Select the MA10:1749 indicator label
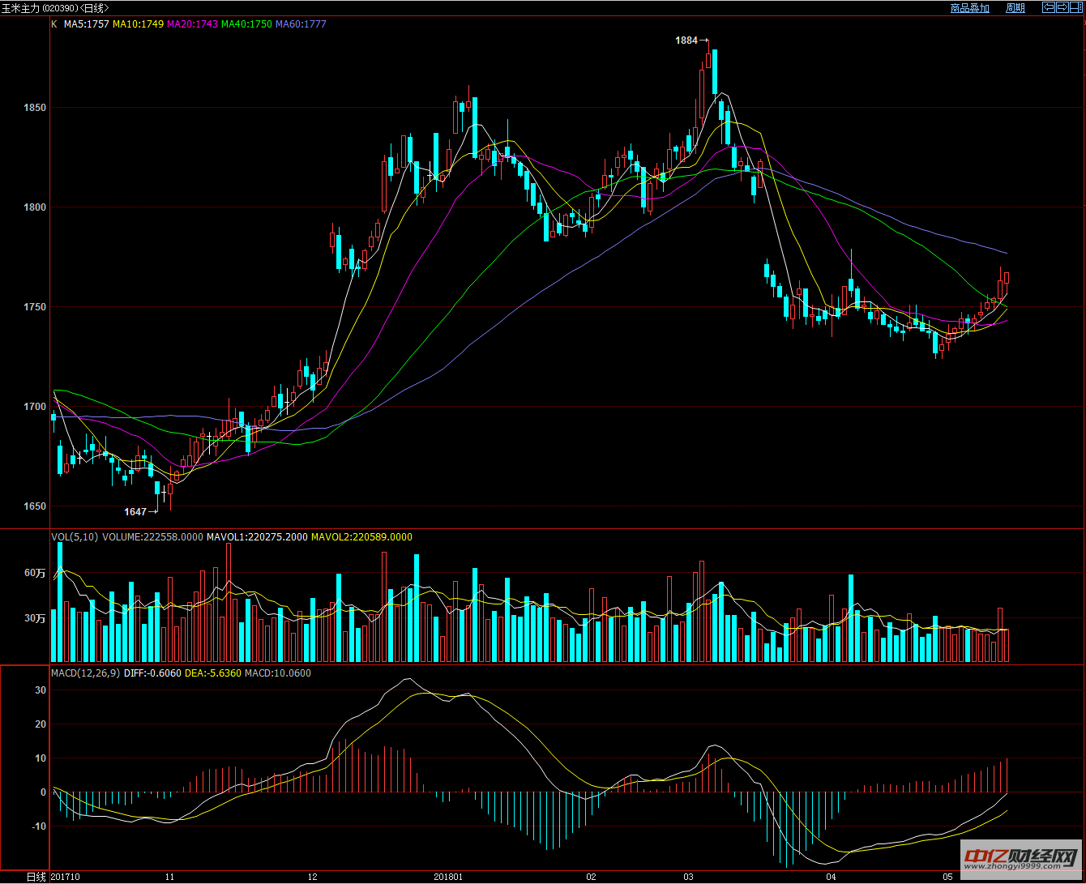 [138, 24]
